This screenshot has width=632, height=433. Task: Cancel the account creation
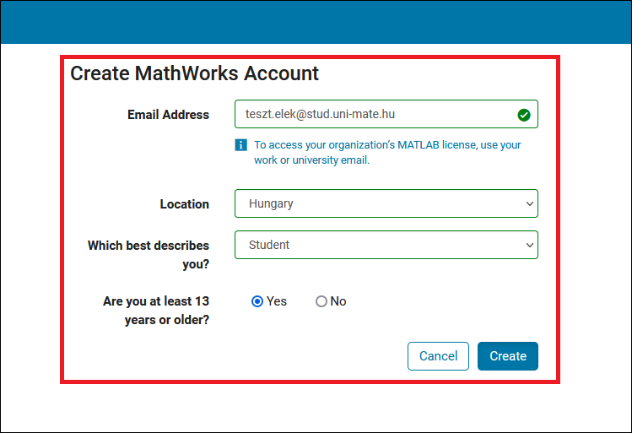point(438,356)
